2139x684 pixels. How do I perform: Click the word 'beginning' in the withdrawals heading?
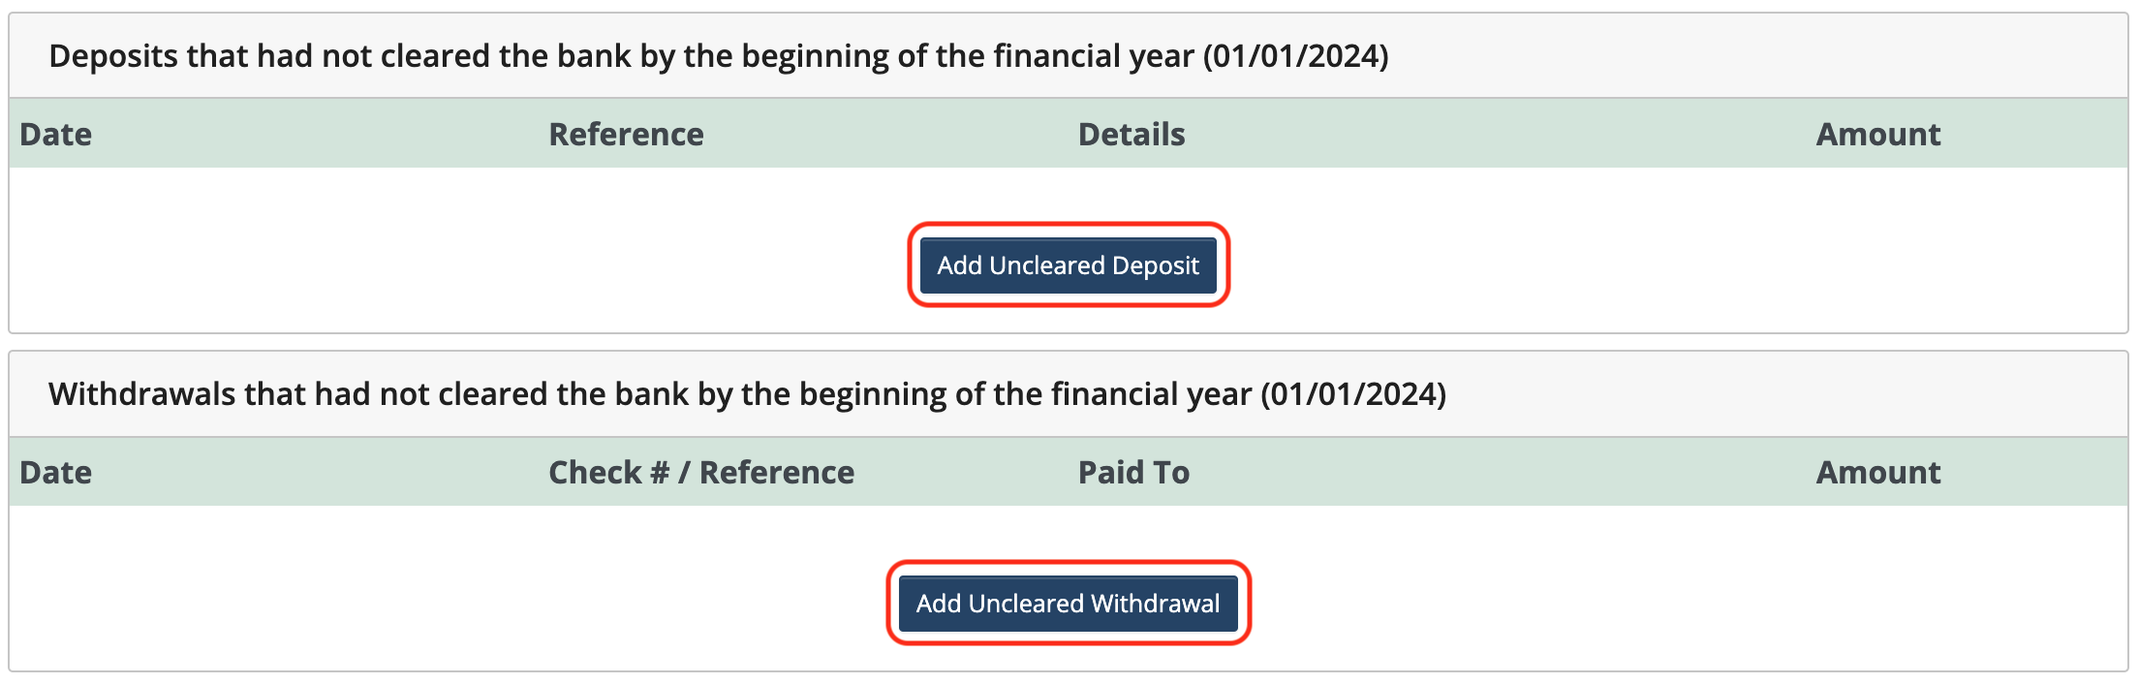(872, 394)
